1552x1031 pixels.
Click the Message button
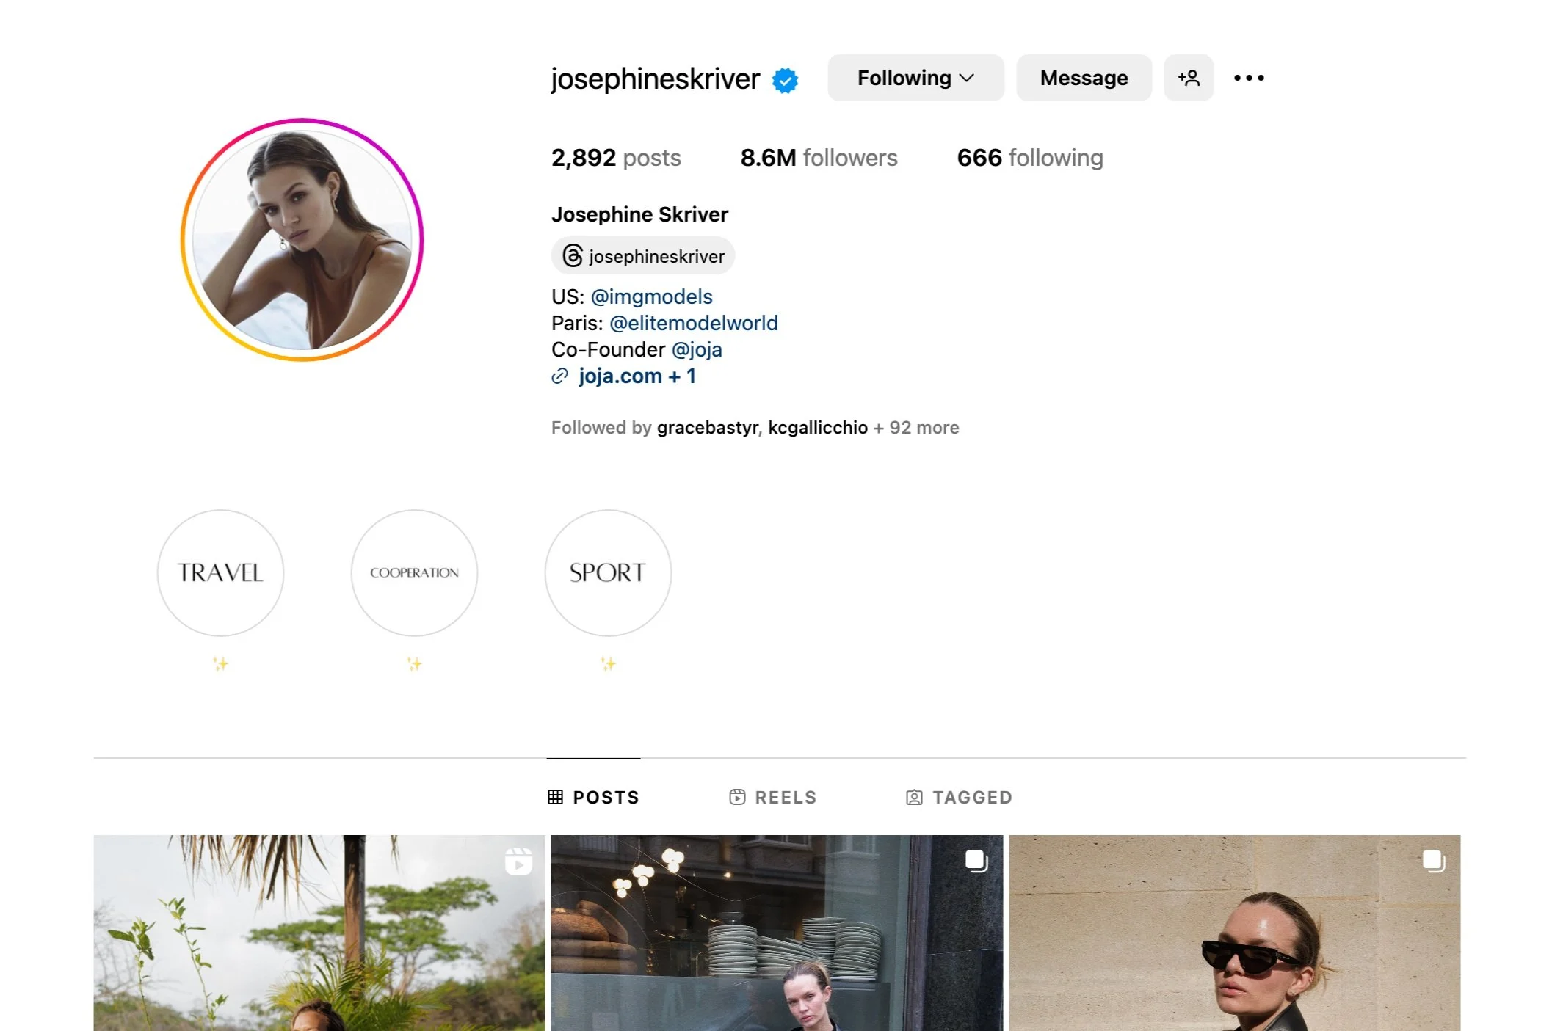[x=1084, y=78]
